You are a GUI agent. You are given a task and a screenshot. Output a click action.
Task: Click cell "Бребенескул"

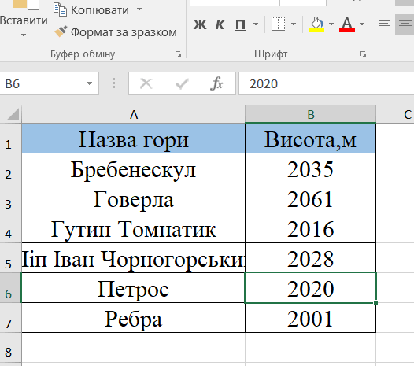(134, 168)
